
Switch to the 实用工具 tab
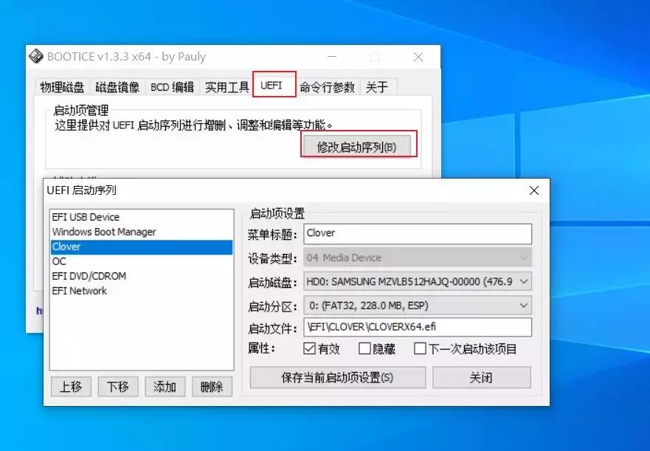pos(226,86)
